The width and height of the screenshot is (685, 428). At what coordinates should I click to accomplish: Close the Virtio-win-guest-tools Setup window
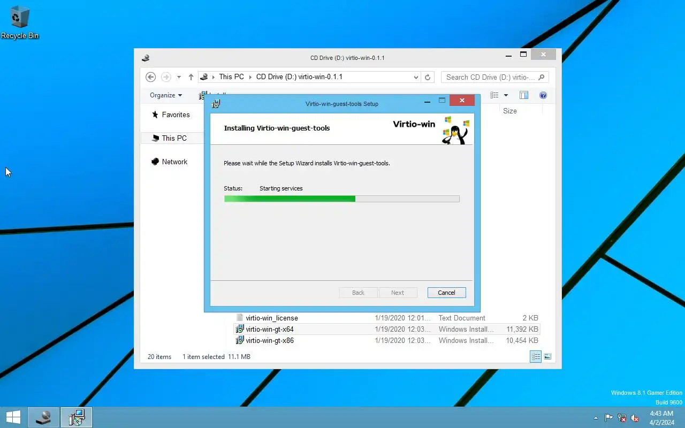click(461, 100)
